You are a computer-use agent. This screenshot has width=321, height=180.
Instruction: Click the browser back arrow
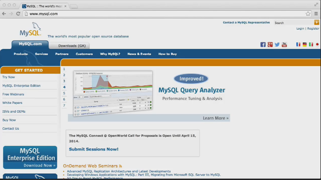pyautogui.click(x=4, y=14)
